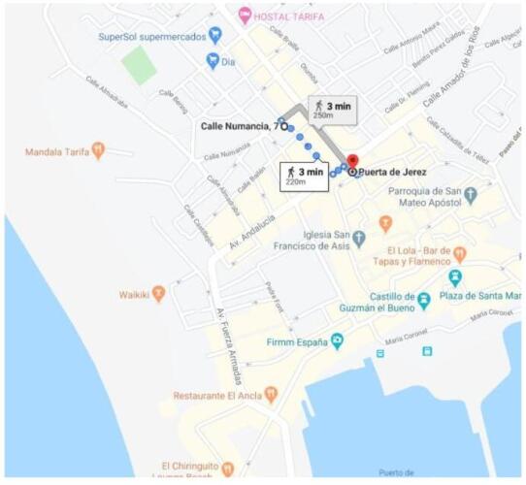Click the Calle Numancia, 7 origin point

click(284, 126)
